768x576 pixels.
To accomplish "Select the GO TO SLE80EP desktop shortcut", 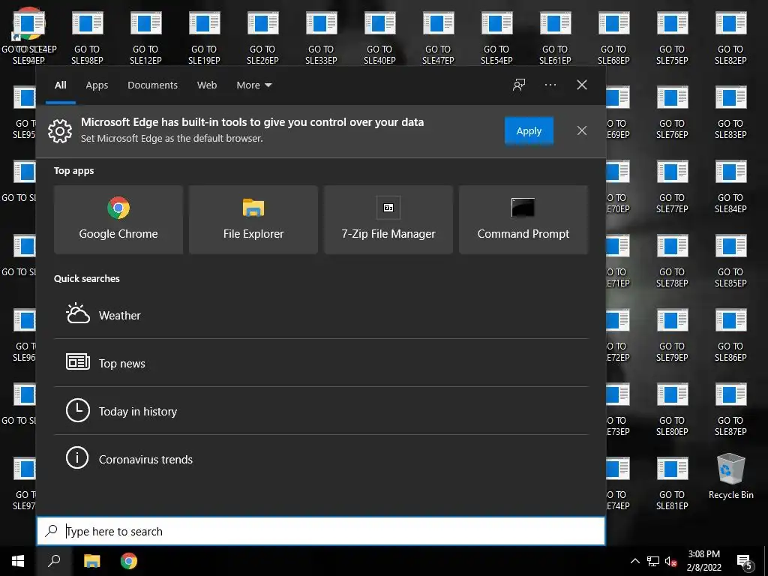I will coord(672,409).
